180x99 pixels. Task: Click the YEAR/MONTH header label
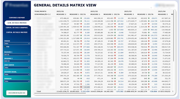click(40, 11)
